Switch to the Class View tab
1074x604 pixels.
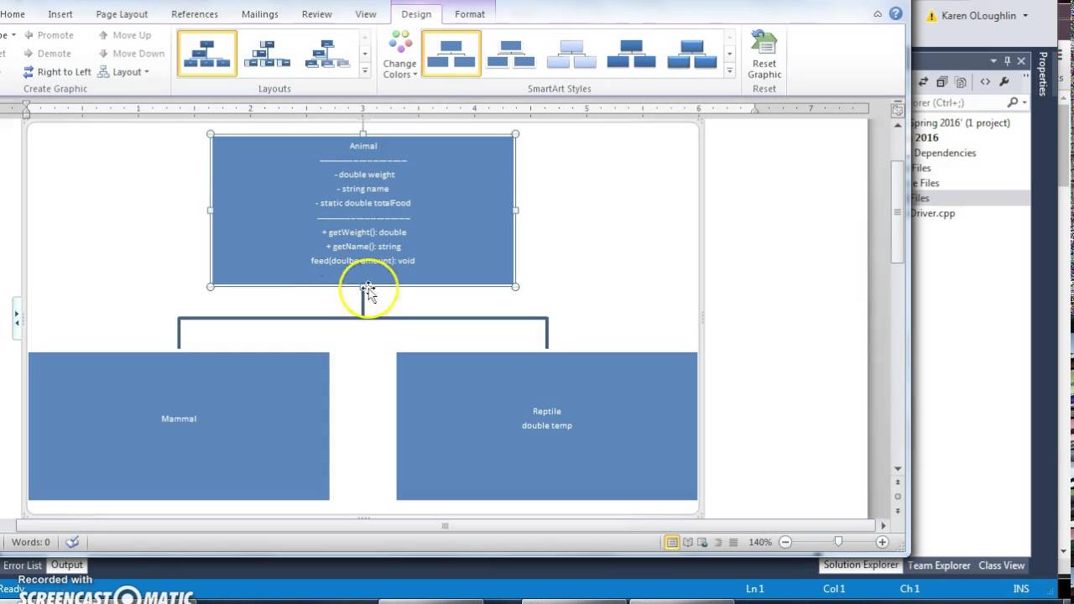coord(1002,565)
